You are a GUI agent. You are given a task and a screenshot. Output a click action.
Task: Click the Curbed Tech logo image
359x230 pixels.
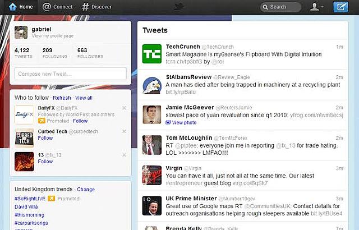point(24,138)
